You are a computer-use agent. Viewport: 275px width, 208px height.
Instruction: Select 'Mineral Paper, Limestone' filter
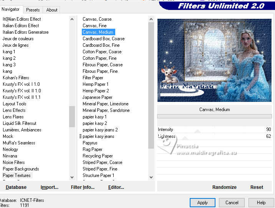click(x=105, y=104)
